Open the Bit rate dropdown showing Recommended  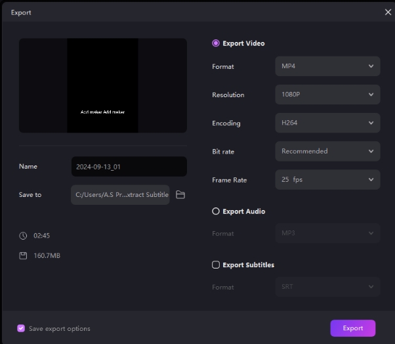(x=327, y=151)
